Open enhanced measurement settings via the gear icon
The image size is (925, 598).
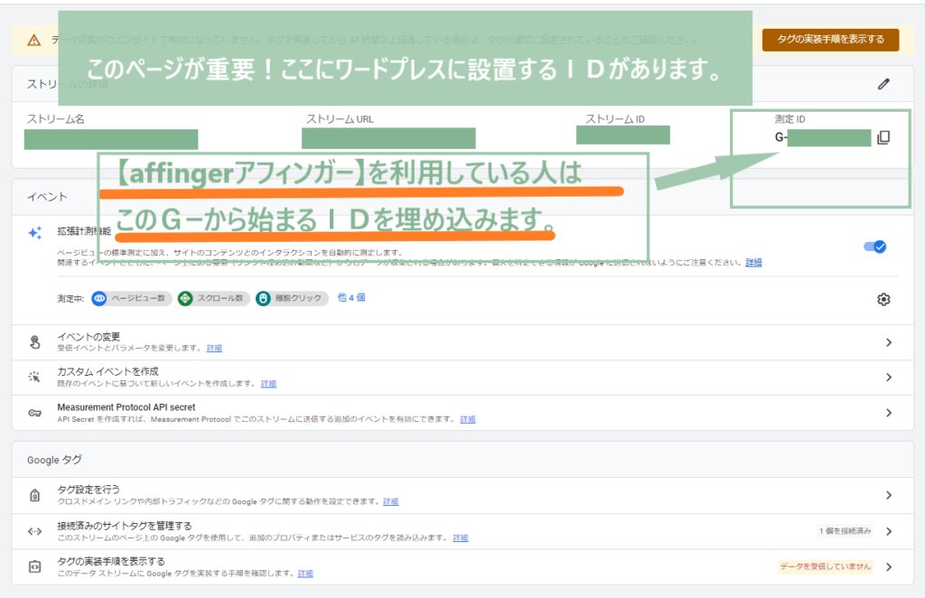tap(883, 300)
